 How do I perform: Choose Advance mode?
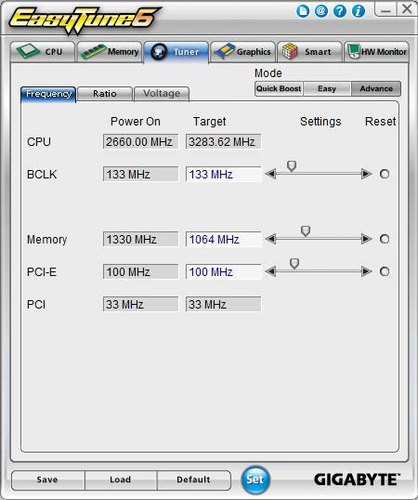click(x=376, y=88)
